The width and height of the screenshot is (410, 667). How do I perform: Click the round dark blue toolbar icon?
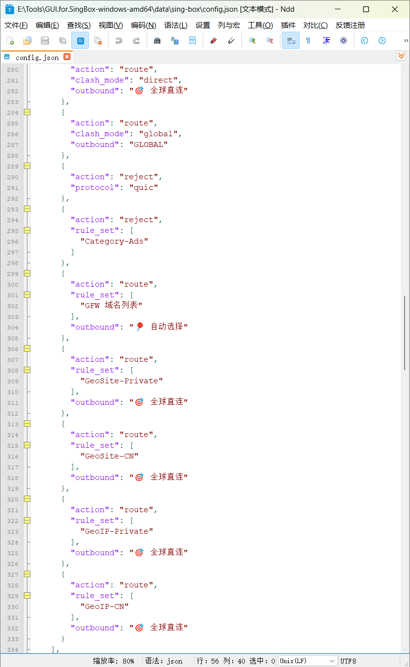pyautogui.click(x=344, y=41)
